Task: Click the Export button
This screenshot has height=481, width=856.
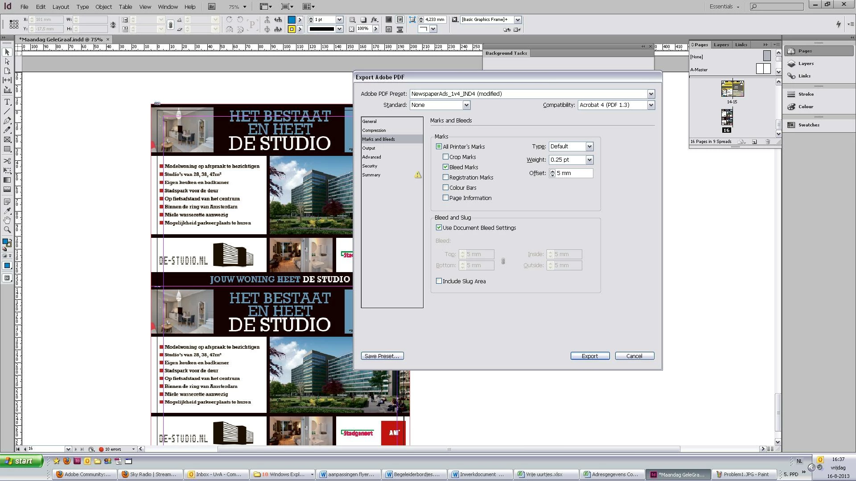Action: [x=589, y=356]
